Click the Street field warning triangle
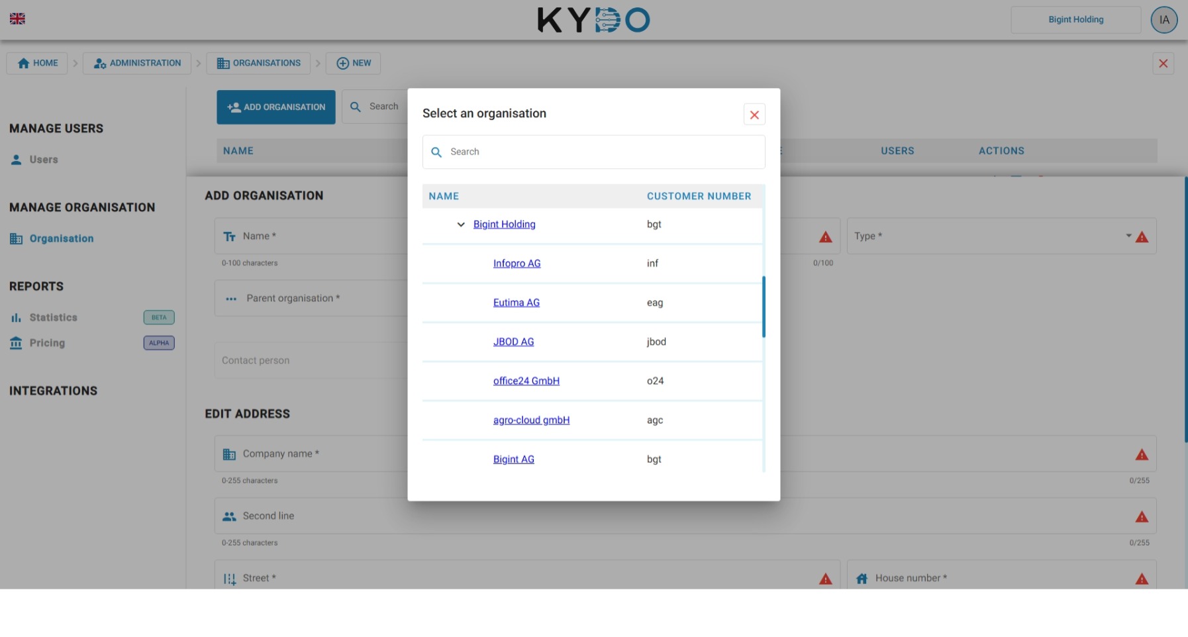 pyautogui.click(x=825, y=579)
